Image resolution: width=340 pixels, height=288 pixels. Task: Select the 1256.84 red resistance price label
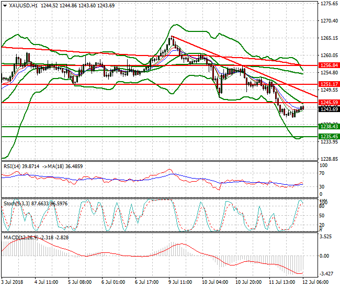[x=328, y=65]
